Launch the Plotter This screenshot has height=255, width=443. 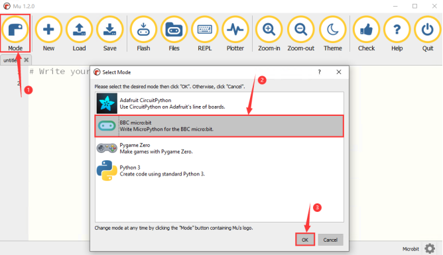(x=235, y=33)
